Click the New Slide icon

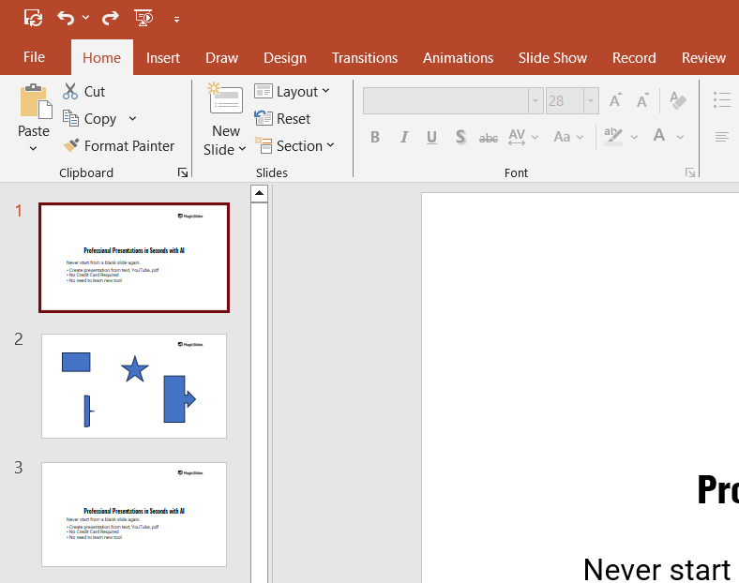225,101
